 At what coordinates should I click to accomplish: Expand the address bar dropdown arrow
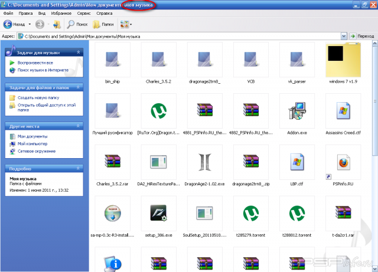[x=343, y=37]
